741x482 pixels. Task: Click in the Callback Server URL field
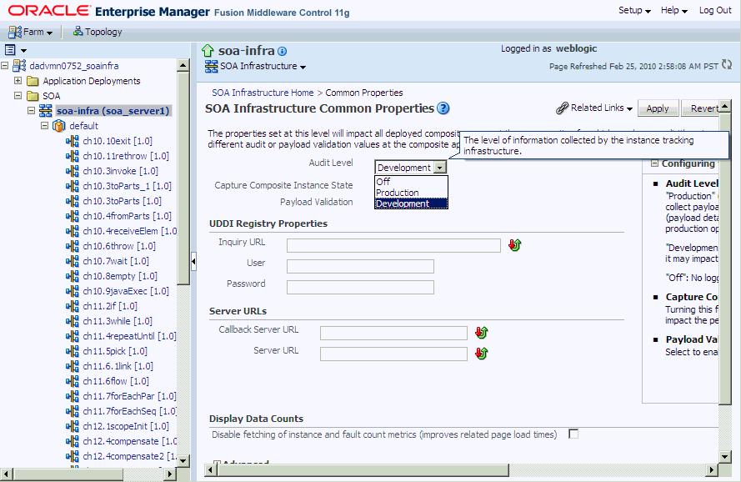click(x=393, y=333)
